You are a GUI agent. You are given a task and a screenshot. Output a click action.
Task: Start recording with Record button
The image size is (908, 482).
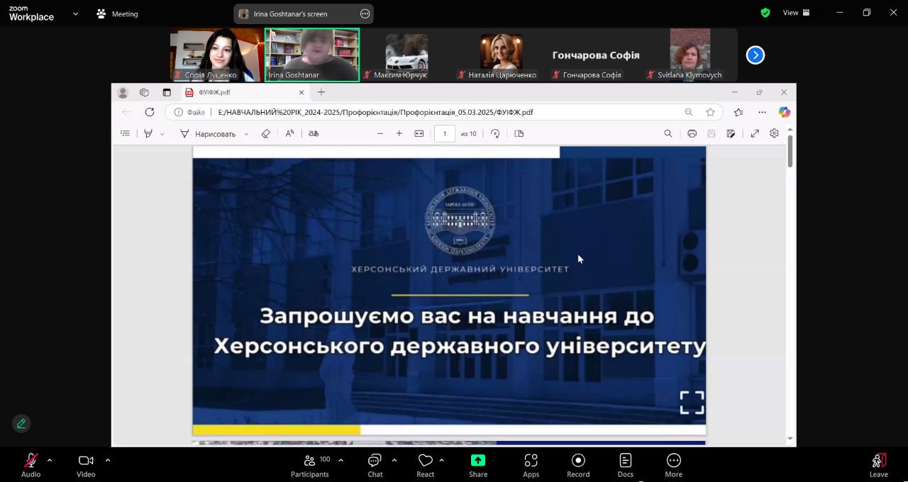[x=578, y=464]
